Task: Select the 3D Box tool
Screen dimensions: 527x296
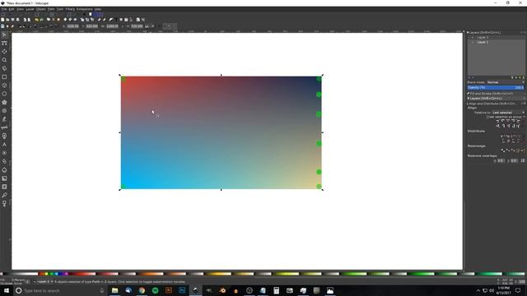Action: pos(4,86)
